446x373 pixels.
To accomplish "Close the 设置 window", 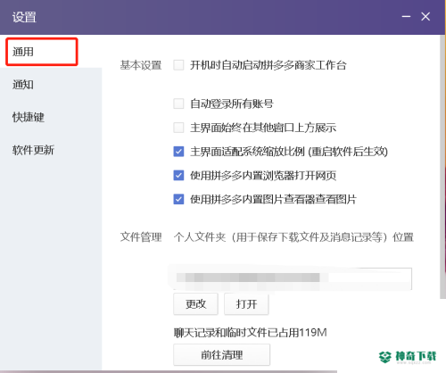I will click(425, 16).
